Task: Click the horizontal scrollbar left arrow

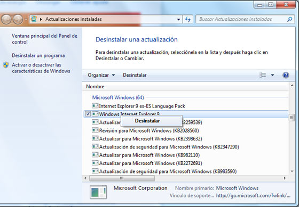Action: point(85,178)
